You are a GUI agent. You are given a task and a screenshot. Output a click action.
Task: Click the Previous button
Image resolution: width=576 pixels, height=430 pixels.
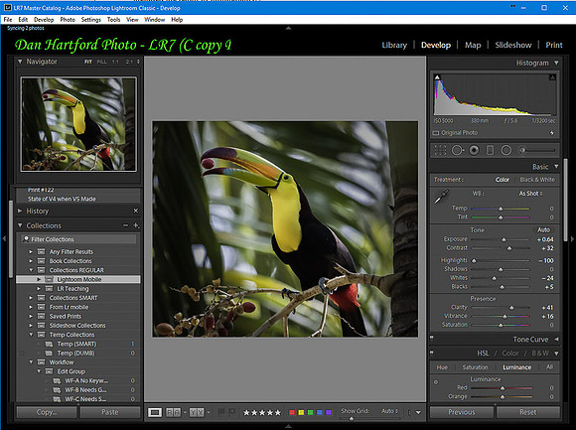tap(462, 412)
